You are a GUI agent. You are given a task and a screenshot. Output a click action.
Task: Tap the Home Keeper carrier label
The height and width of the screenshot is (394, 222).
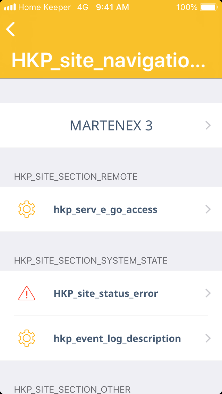point(44,7)
